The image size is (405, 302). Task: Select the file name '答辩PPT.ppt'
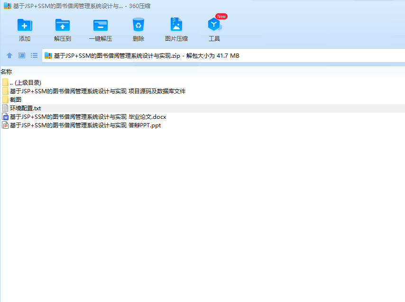click(85, 125)
